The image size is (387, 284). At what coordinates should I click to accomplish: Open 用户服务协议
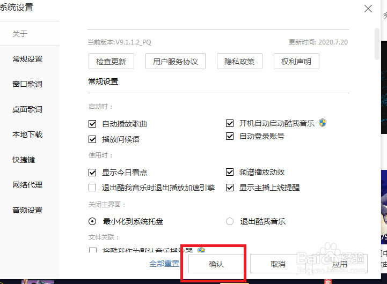tap(176, 61)
